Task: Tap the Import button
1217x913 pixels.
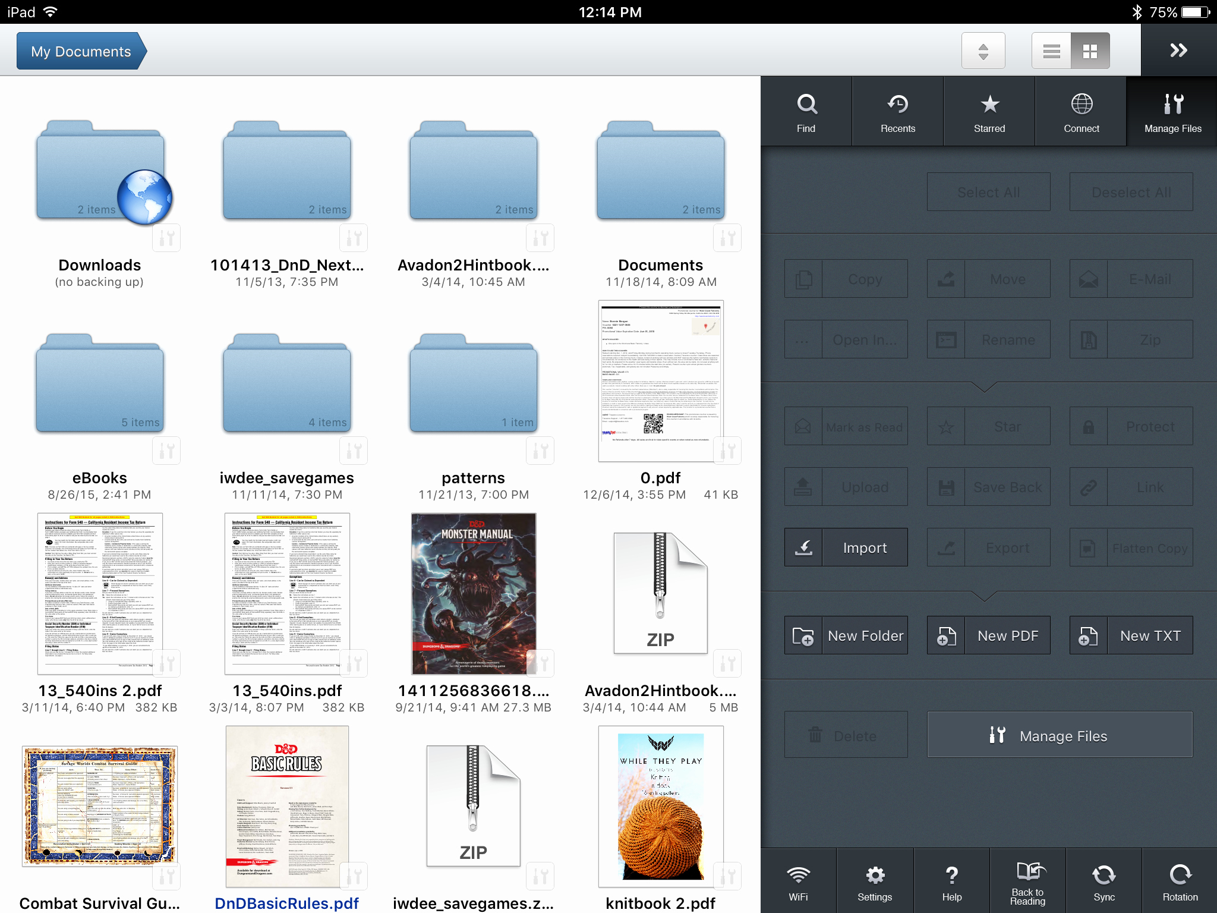Action: click(x=846, y=547)
